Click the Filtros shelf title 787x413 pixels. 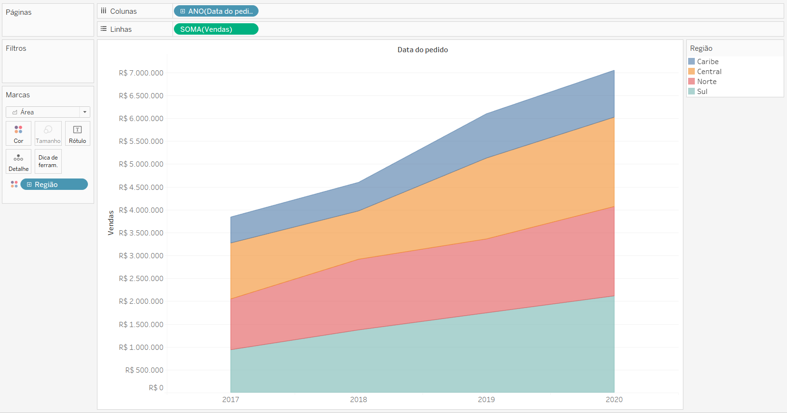[x=16, y=48]
